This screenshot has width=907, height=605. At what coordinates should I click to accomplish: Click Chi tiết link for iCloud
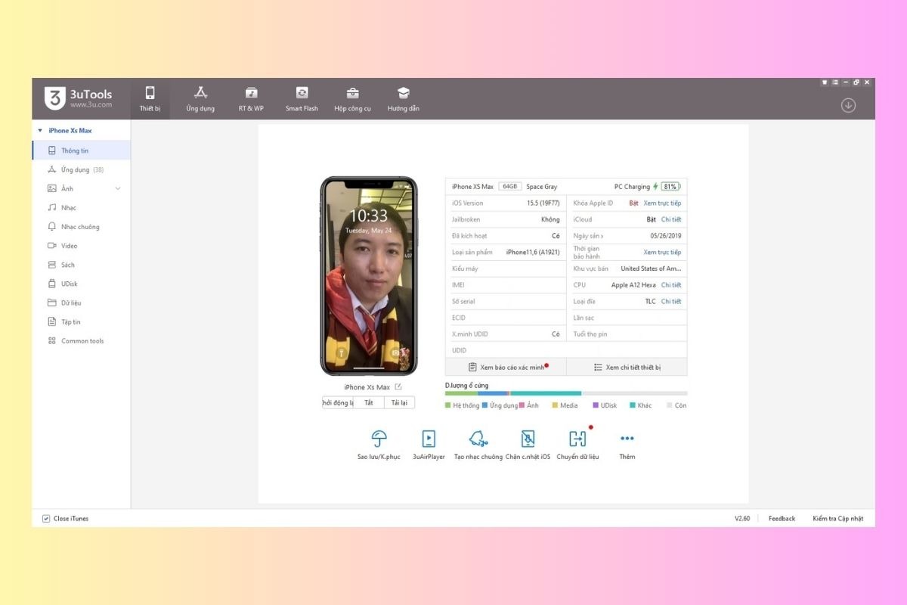click(671, 219)
